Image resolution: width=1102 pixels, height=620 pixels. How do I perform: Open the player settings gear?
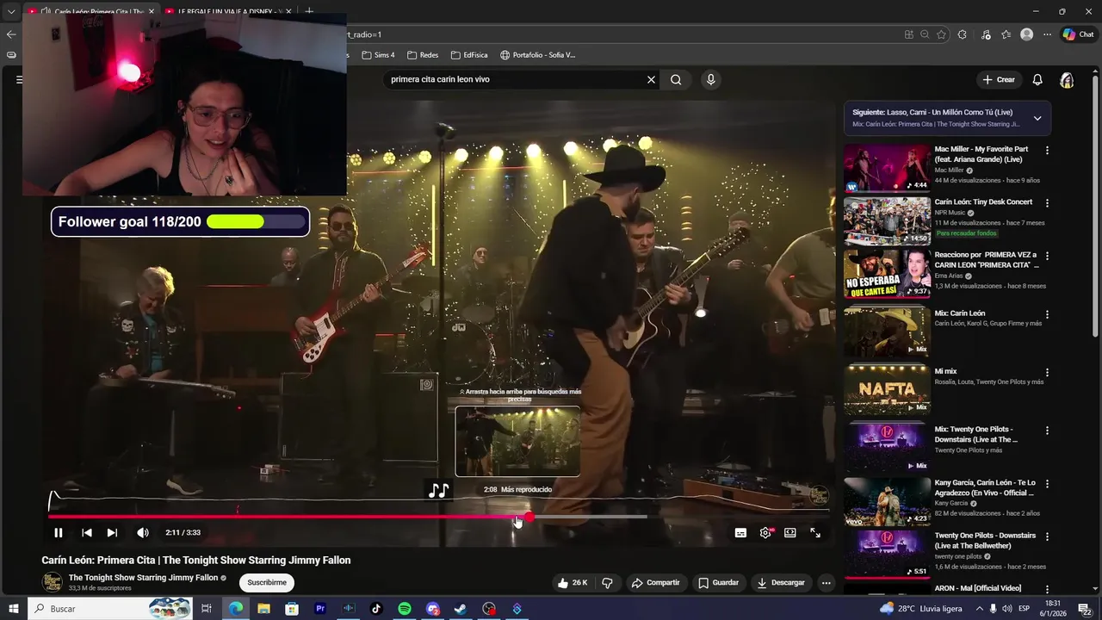click(x=765, y=533)
